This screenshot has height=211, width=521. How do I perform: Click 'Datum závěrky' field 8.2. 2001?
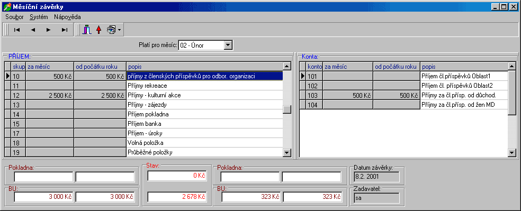pyautogui.click(x=377, y=177)
